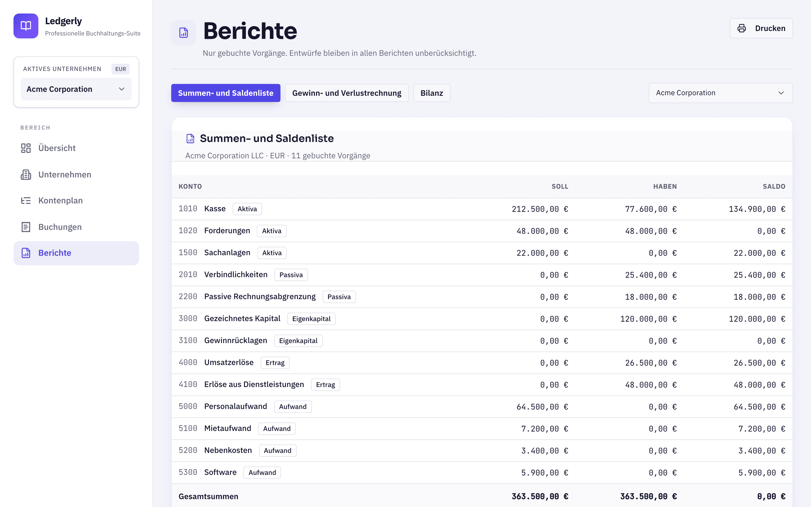Click the Kontenplan list icon
This screenshot has width=811, height=507.
click(x=26, y=201)
